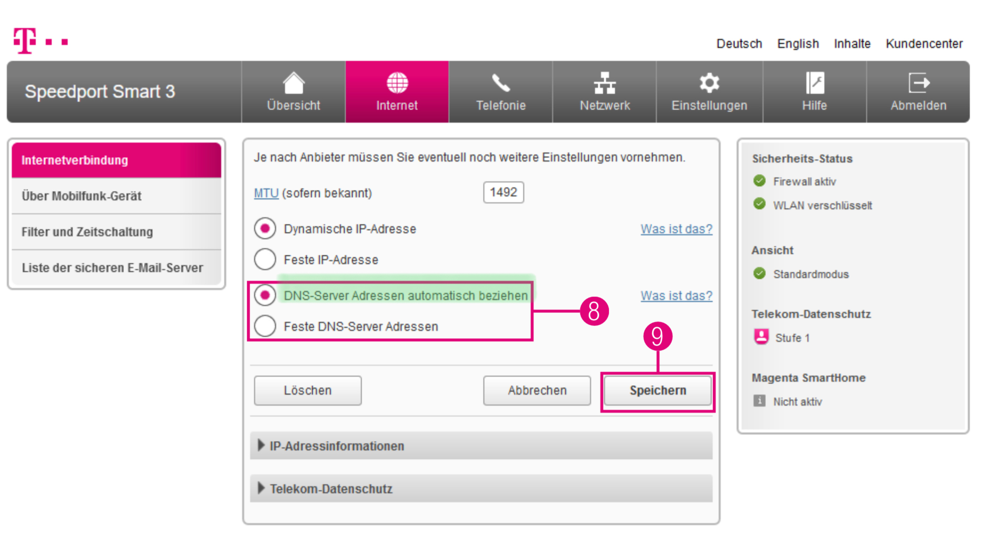Screen dimensions: 988x534
Task: Open Über Mobilfunk-Gerät in sidebar
Action: click(116, 196)
